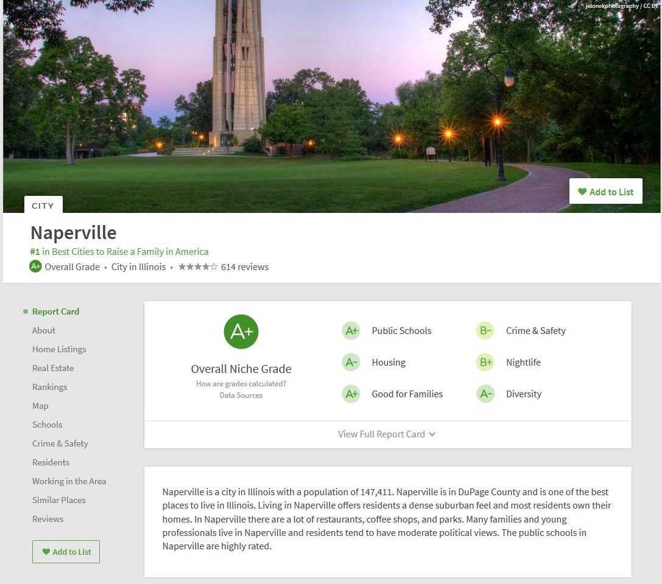Click the CITY label tag on banner
Screen dimensions: 662x584
(x=43, y=206)
